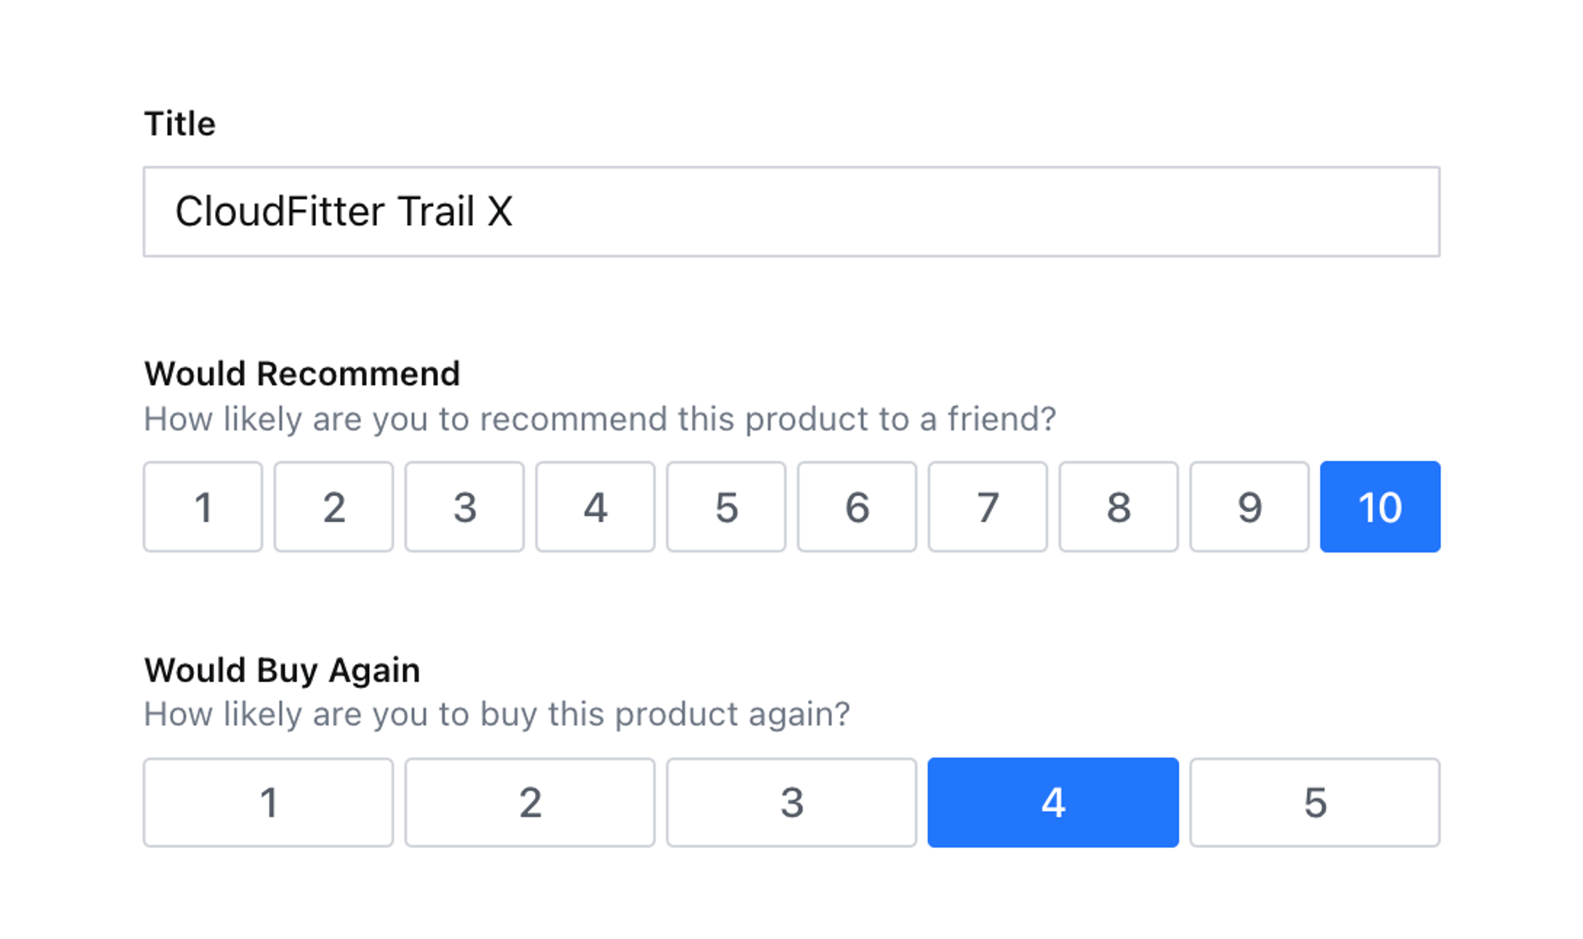Screen dimensions: 1583x939
Task: Select 5 for Would Recommend
Action: (x=726, y=507)
